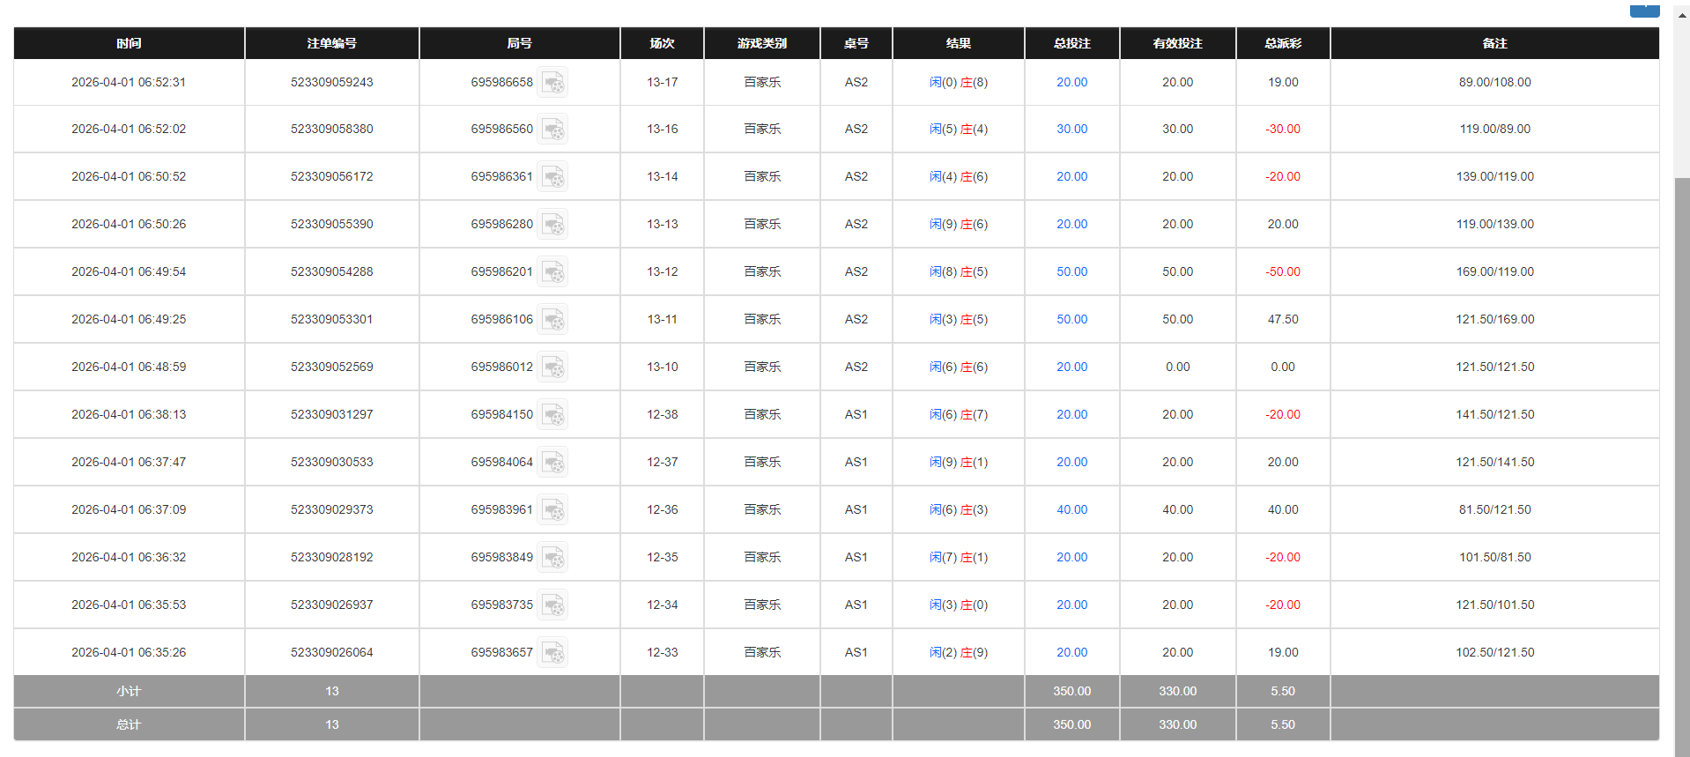Play video replay of round 695986560
Image resolution: width=1690 pixels, height=757 pixels.
click(x=552, y=130)
